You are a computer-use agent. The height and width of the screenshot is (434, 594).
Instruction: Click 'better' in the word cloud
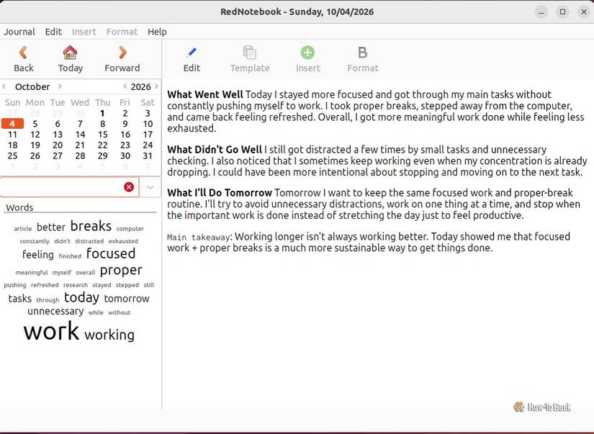tap(51, 227)
